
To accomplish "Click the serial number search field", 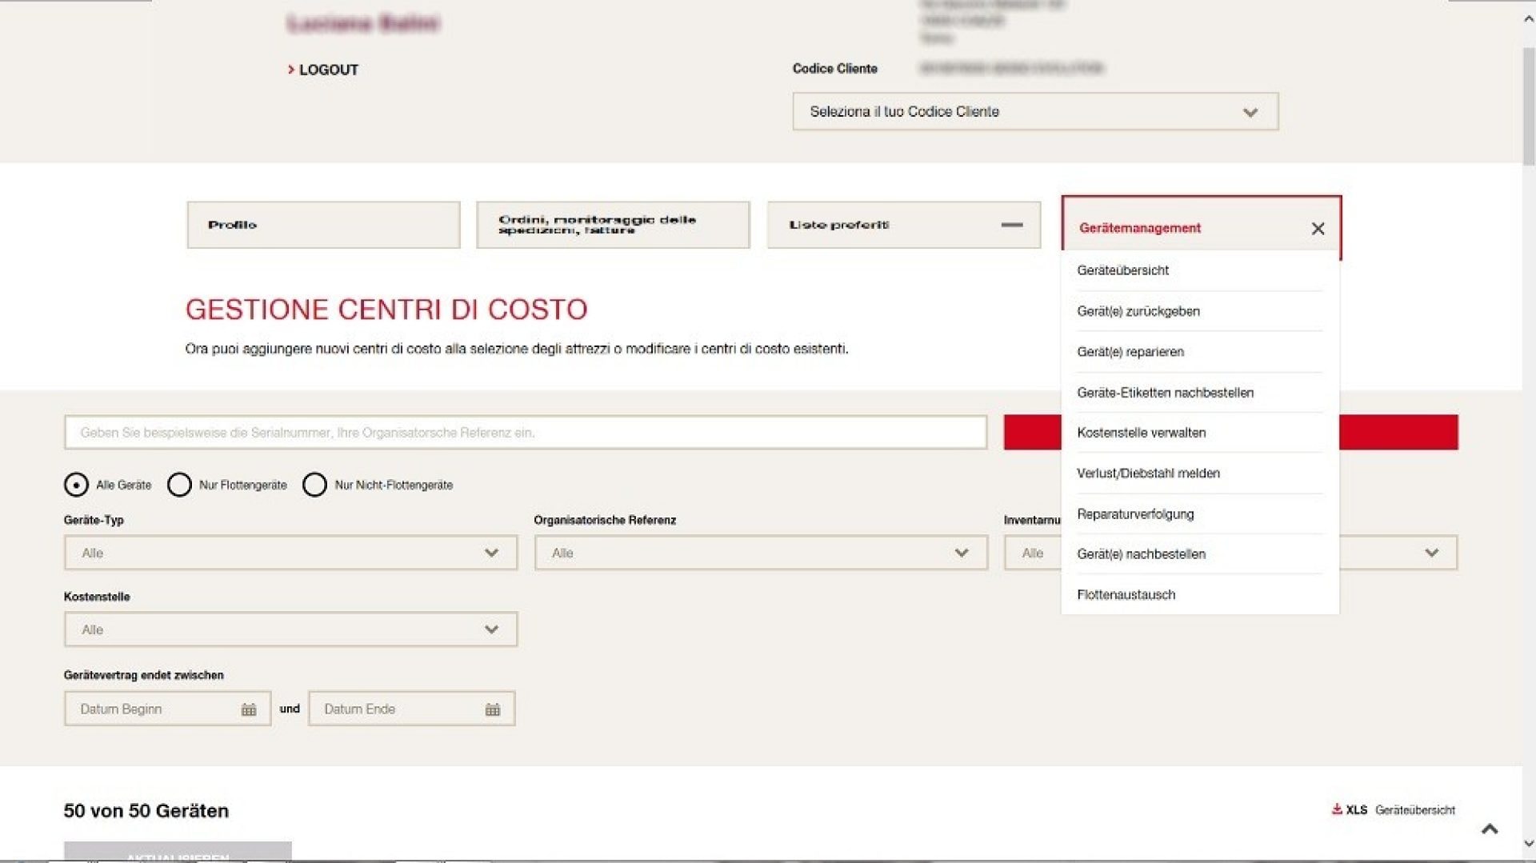I will pyautogui.click(x=525, y=433).
